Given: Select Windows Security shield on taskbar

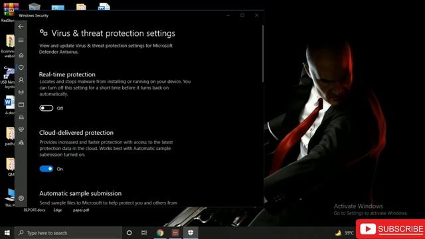Looking at the screenshot, I should 191,233.
